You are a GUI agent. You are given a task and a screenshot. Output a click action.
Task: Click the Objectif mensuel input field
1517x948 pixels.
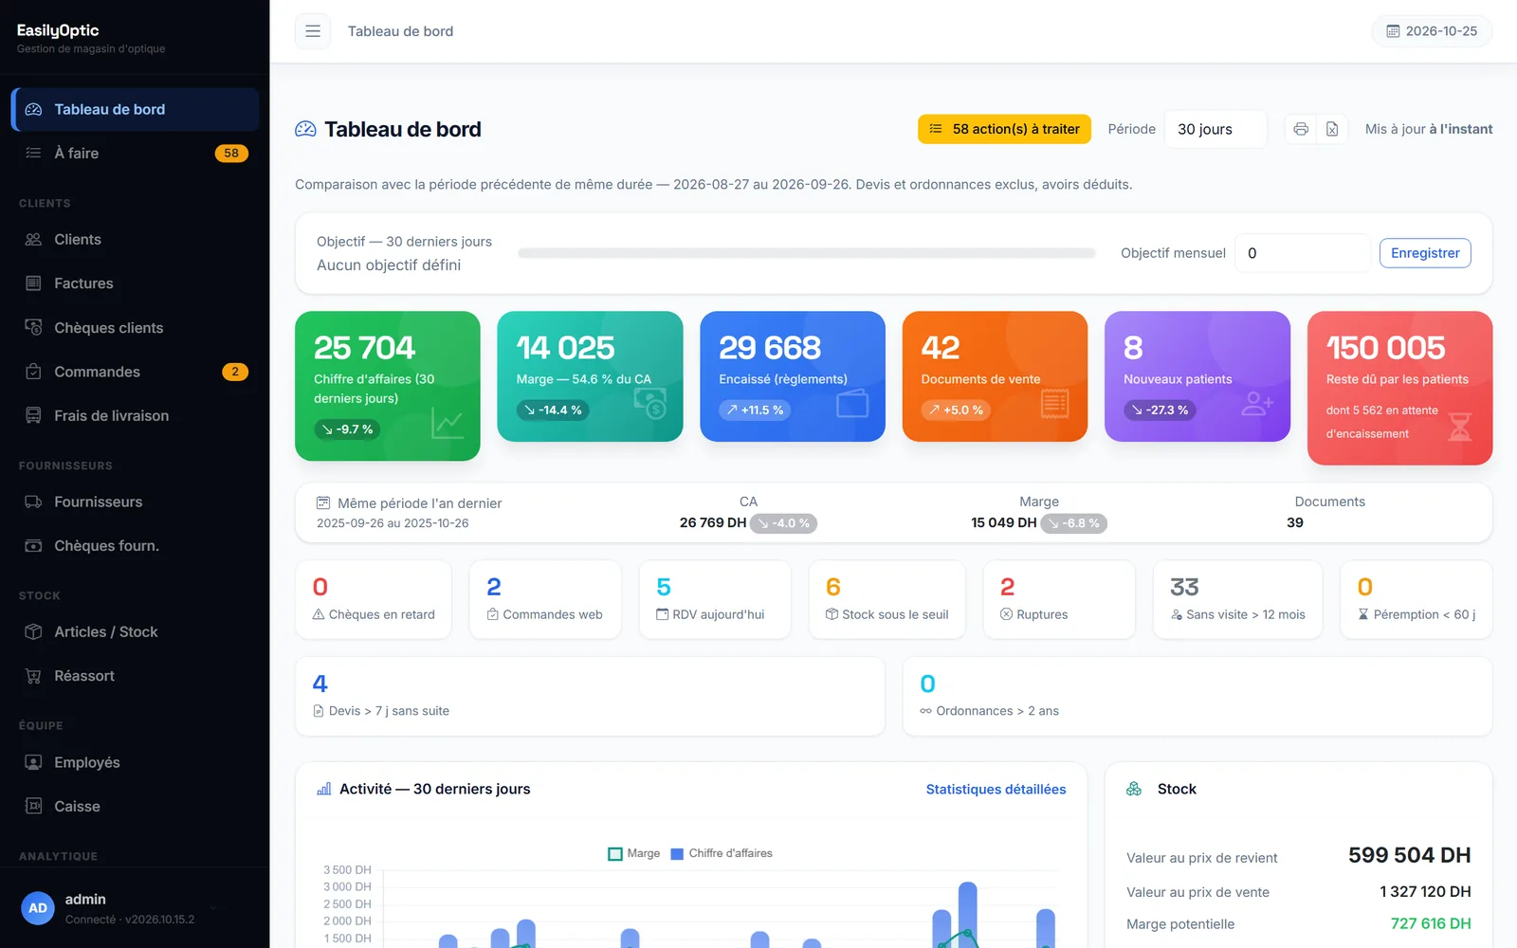click(x=1302, y=253)
